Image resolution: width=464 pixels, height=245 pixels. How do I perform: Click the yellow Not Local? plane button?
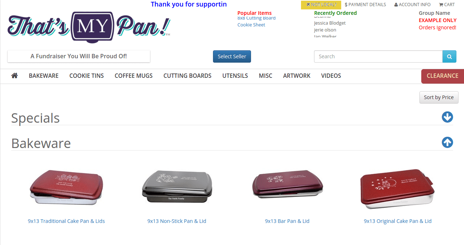321,5
